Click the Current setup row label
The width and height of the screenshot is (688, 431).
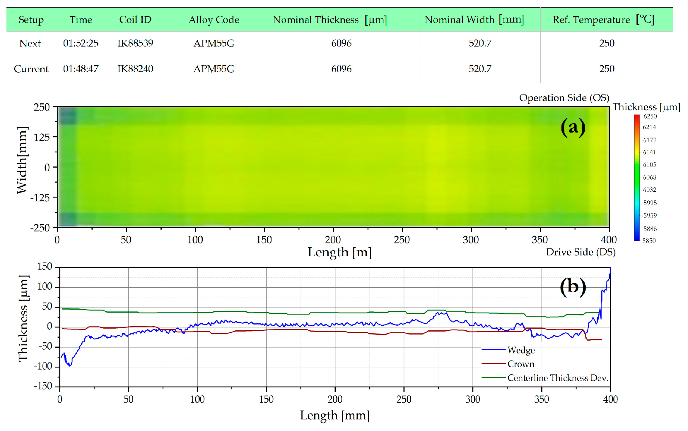31,69
